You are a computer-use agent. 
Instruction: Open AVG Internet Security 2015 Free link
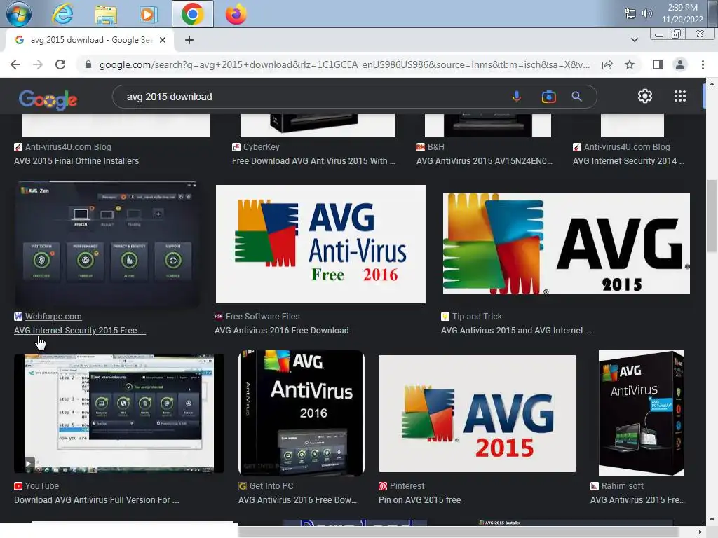pyautogui.click(x=80, y=331)
